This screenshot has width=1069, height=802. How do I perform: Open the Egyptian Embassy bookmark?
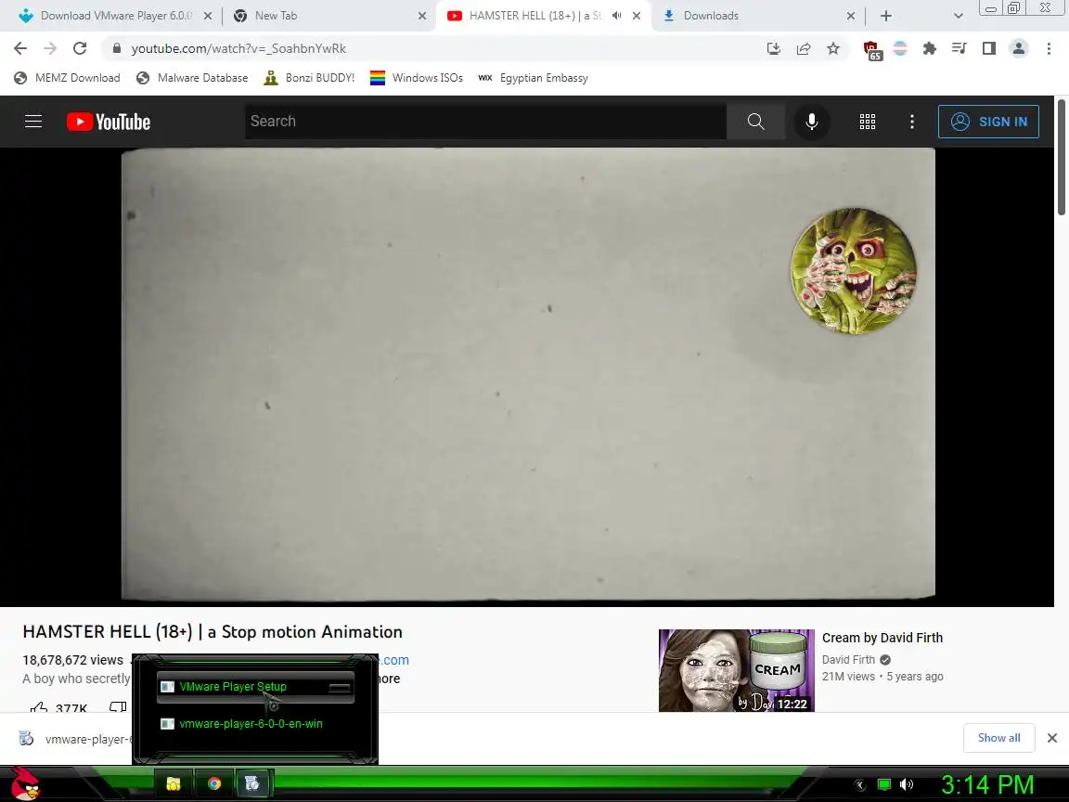click(x=533, y=78)
